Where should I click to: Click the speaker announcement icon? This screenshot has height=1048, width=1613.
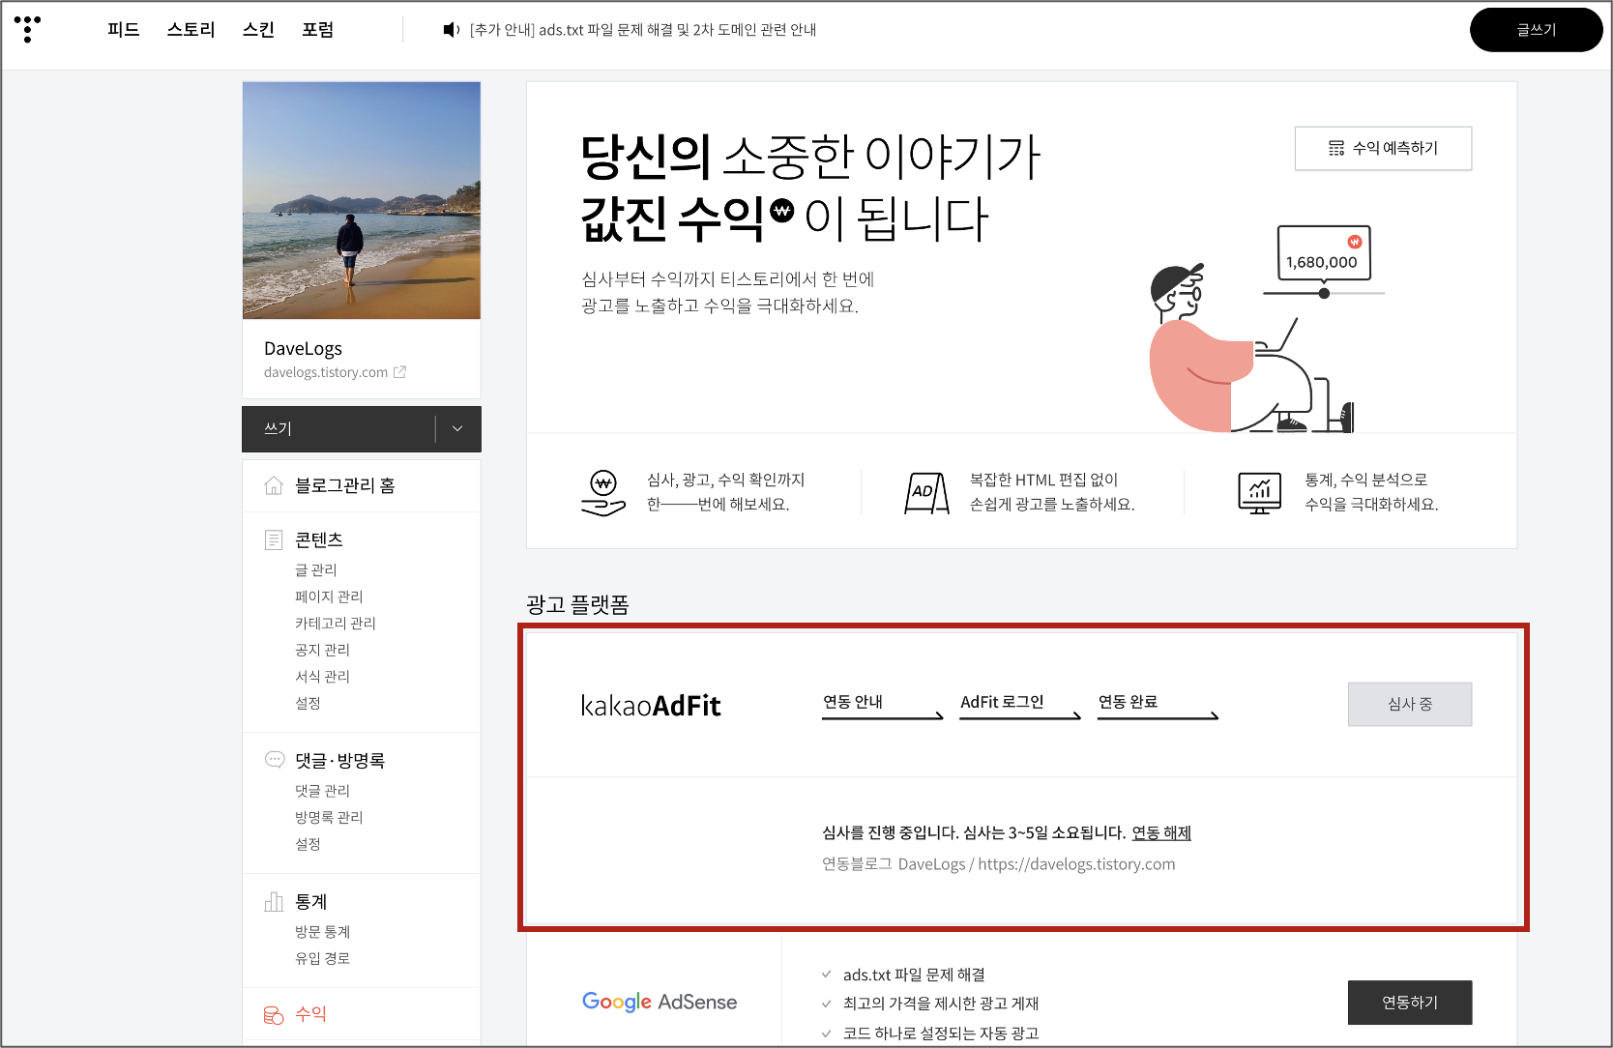click(x=451, y=30)
